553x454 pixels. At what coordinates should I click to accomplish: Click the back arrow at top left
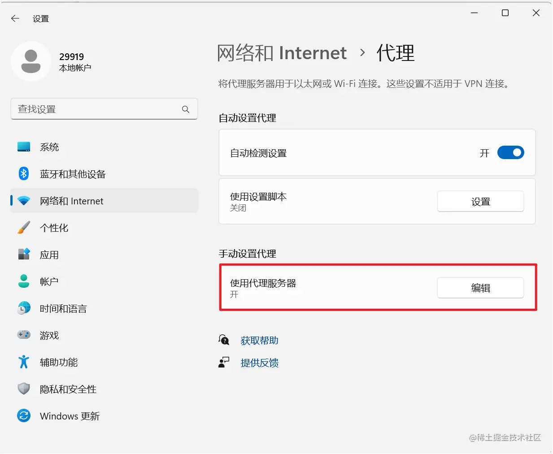15,18
